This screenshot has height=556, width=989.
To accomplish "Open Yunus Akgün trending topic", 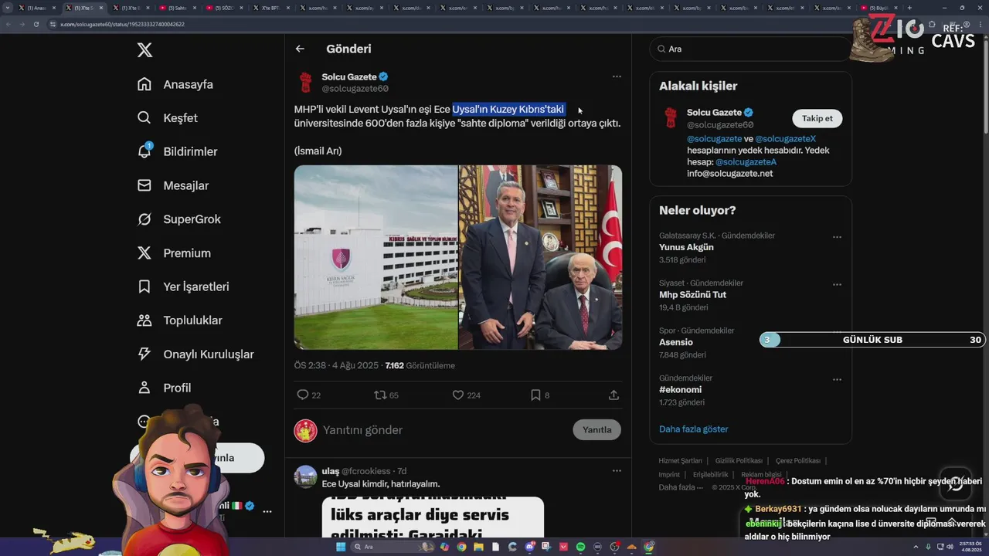I will [686, 247].
